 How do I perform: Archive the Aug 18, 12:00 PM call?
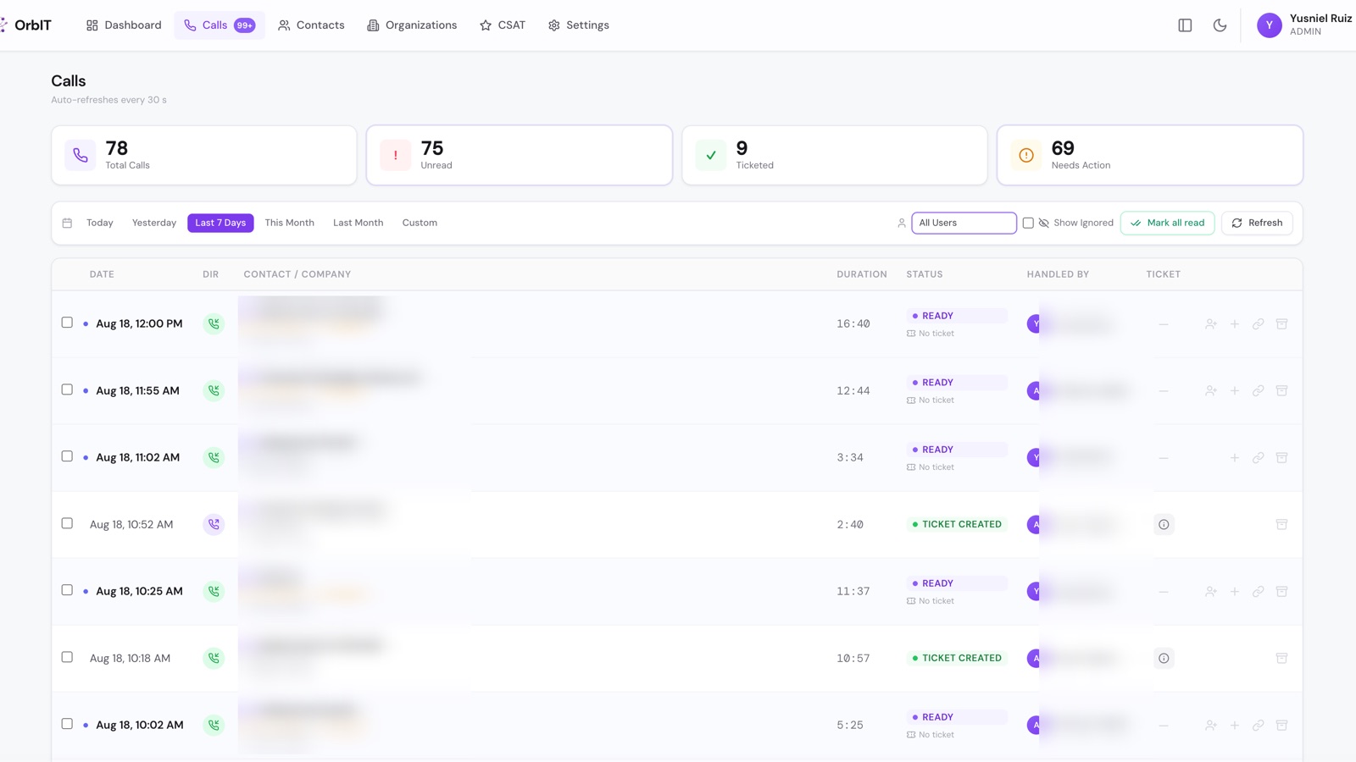point(1281,323)
